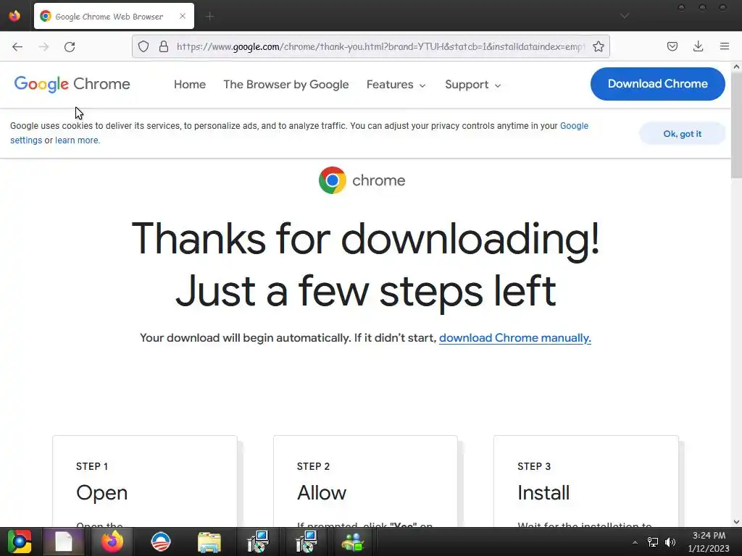The height and width of the screenshot is (556, 742).
Task: Open the network tray icon
Action: 653,542
